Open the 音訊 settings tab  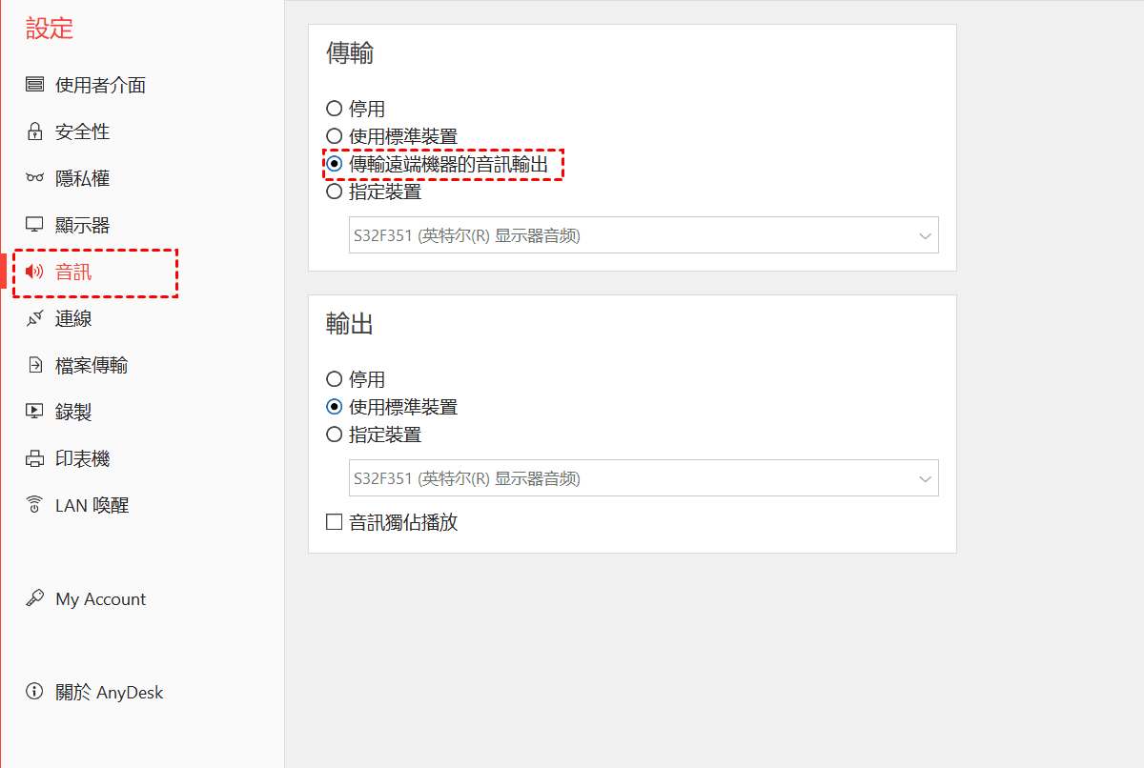(x=74, y=272)
